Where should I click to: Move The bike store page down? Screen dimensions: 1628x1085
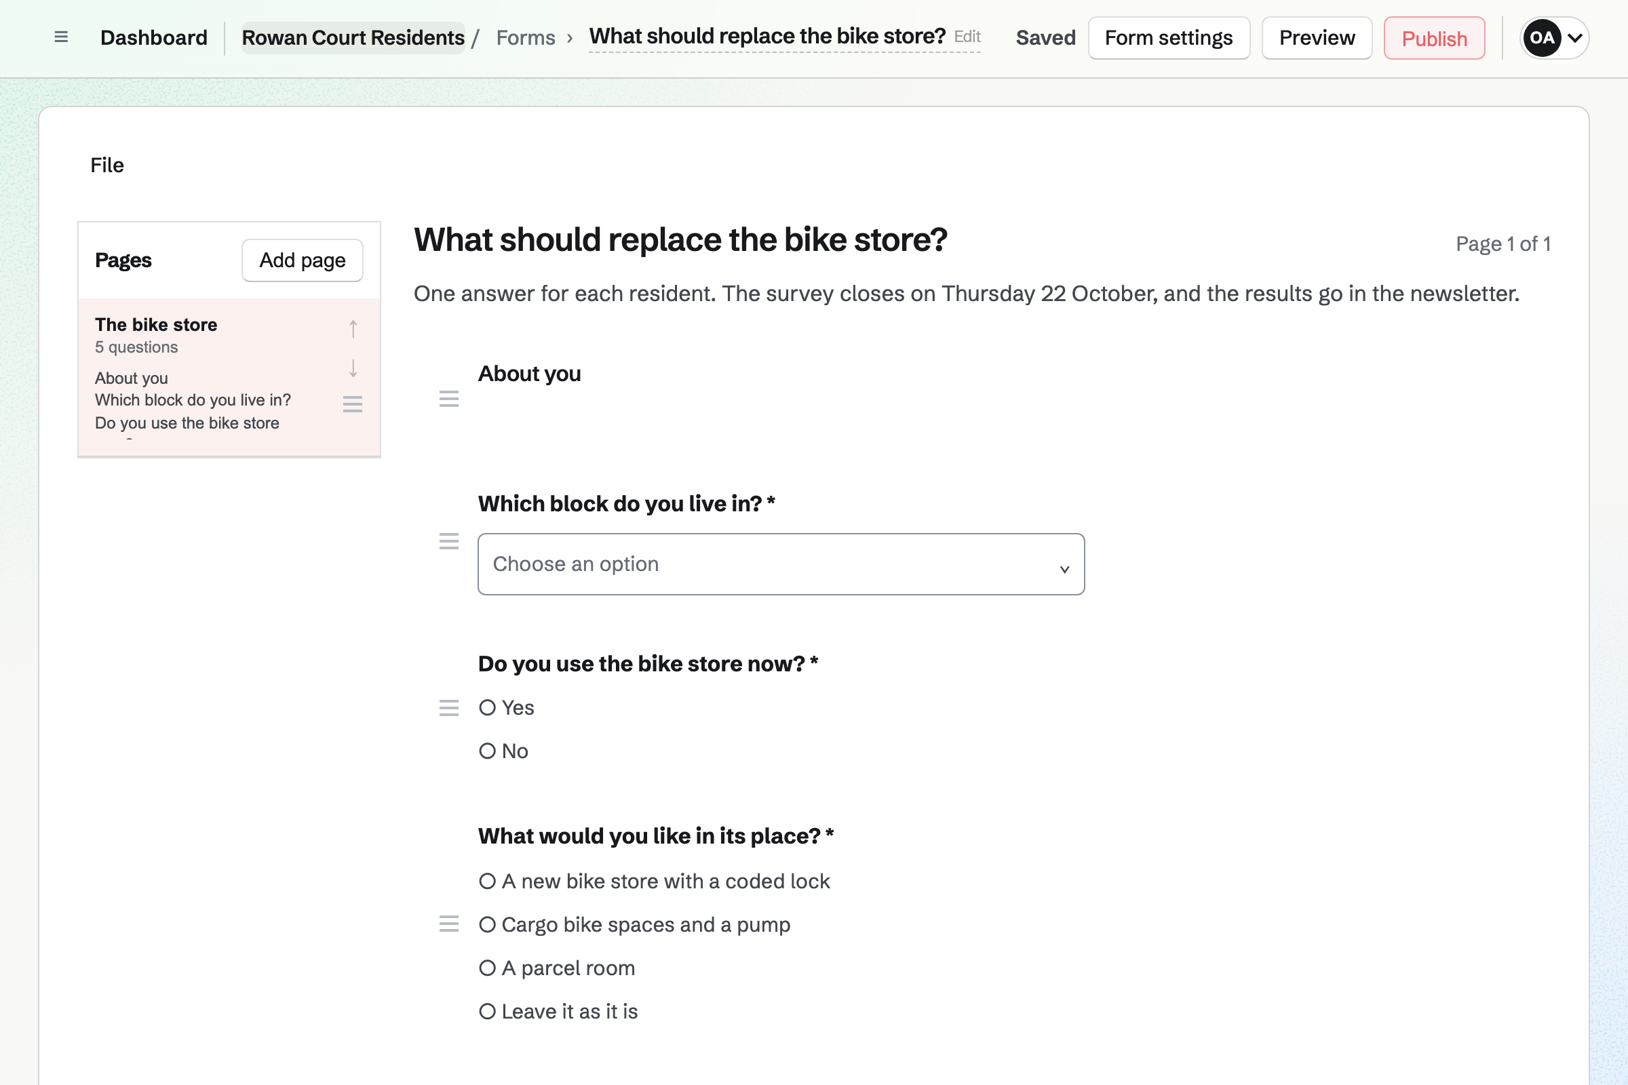[353, 368]
